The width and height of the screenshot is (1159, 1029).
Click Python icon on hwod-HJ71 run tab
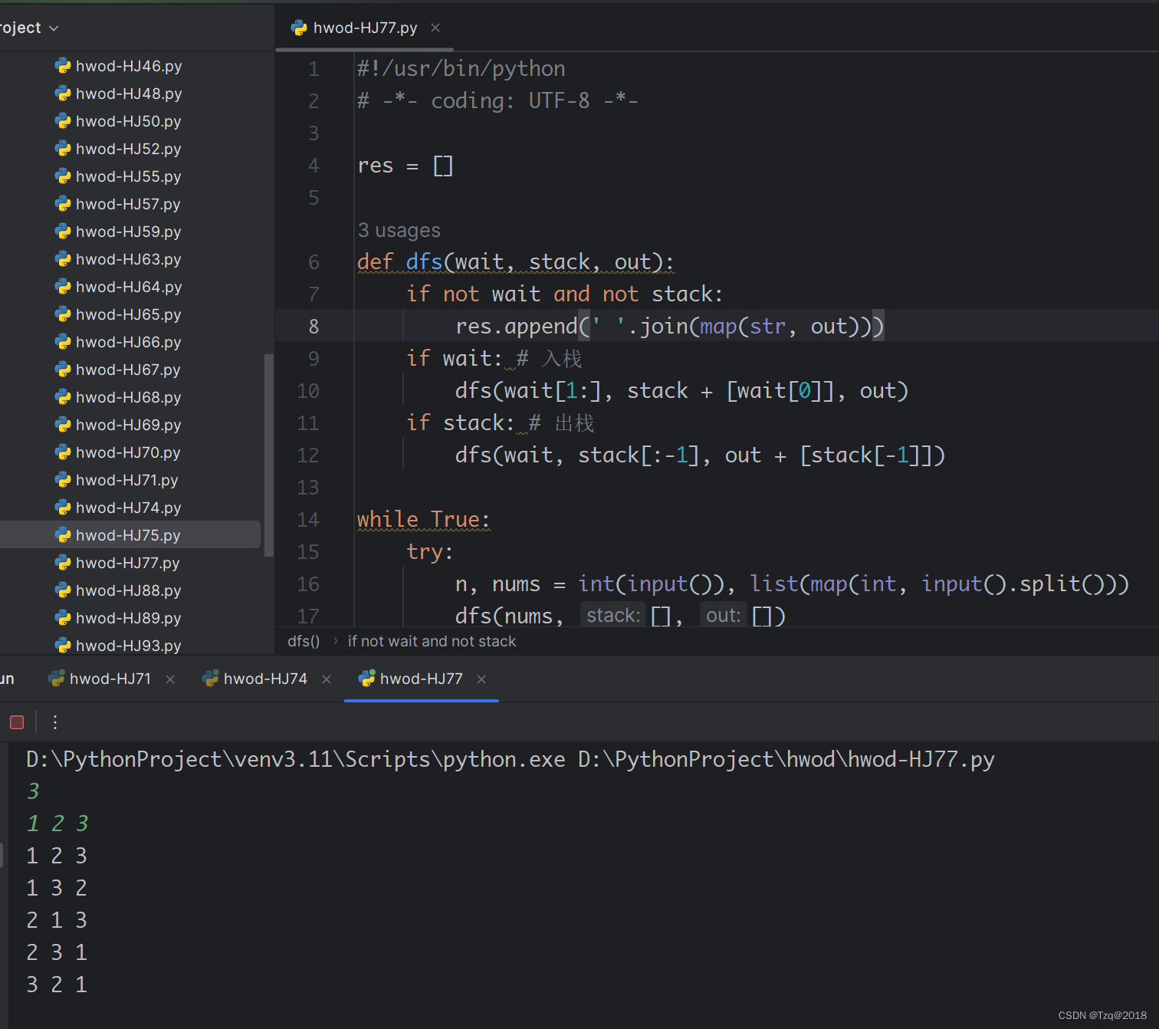pyautogui.click(x=56, y=679)
